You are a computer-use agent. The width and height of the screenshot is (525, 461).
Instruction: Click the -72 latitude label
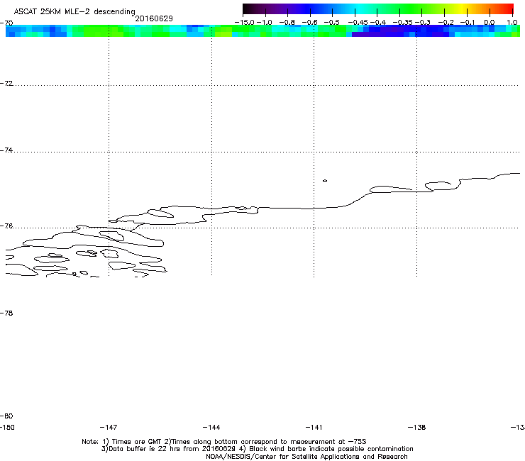pos(6,84)
